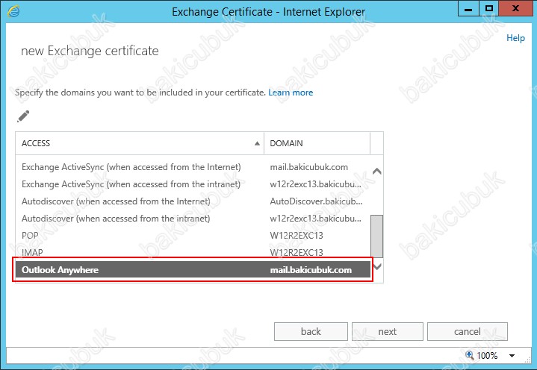Viewport: 537px width, 370px height.
Task: Select Exchange ActiveSync intranet row
Action: coord(193,184)
